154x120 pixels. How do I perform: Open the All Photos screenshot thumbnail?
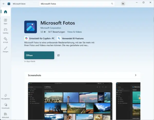point(70,101)
